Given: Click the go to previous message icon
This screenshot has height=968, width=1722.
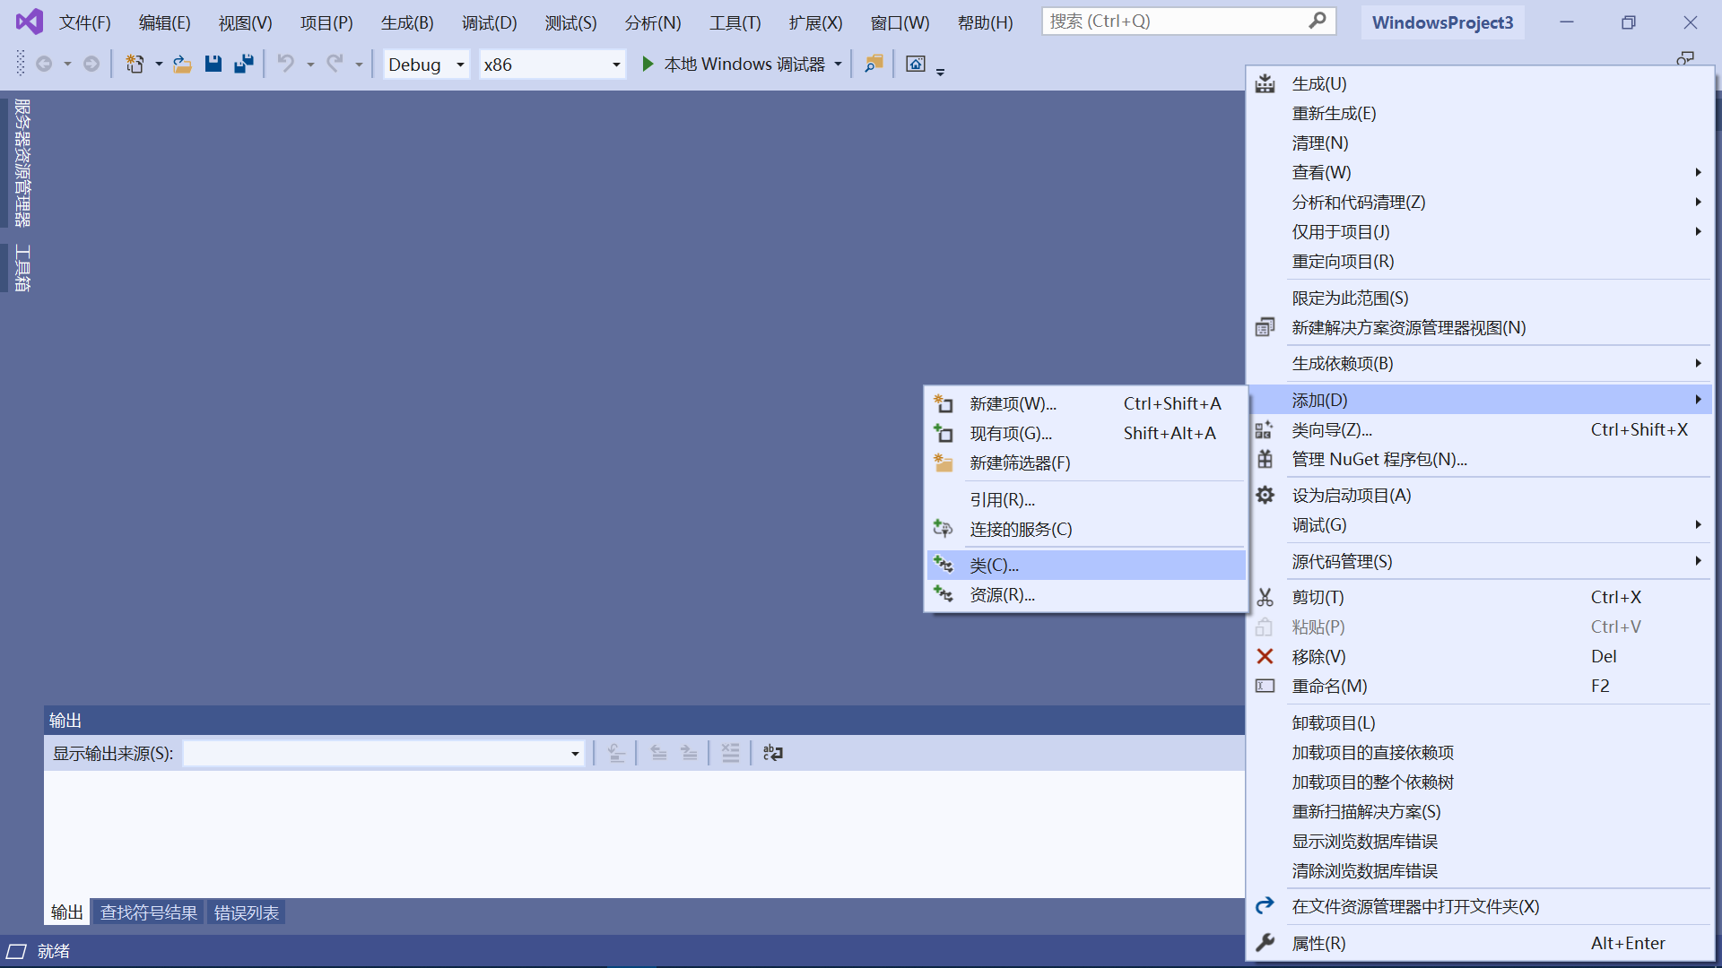Looking at the screenshot, I should point(658,753).
